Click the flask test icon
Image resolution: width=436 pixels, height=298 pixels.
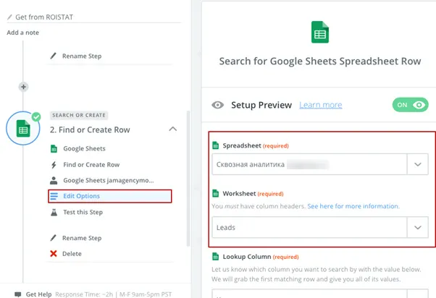coord(54,213)
